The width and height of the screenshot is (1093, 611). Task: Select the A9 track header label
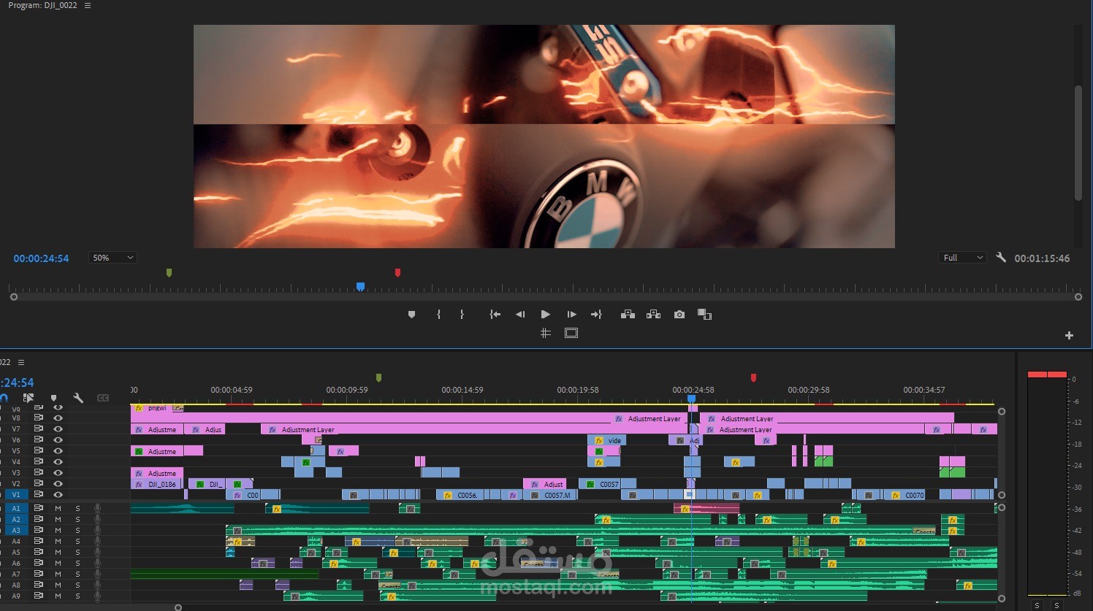[16, 596]
